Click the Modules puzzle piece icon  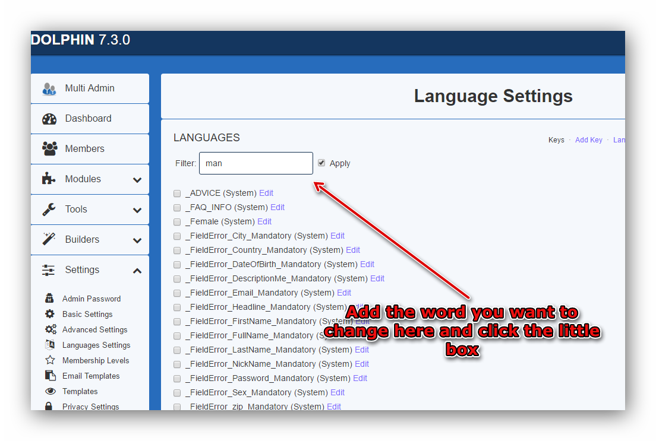49,179
